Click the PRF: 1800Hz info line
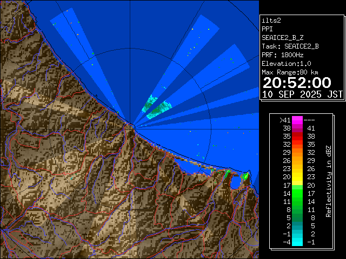This screenshot has width=346, height=259. (282, 54)
